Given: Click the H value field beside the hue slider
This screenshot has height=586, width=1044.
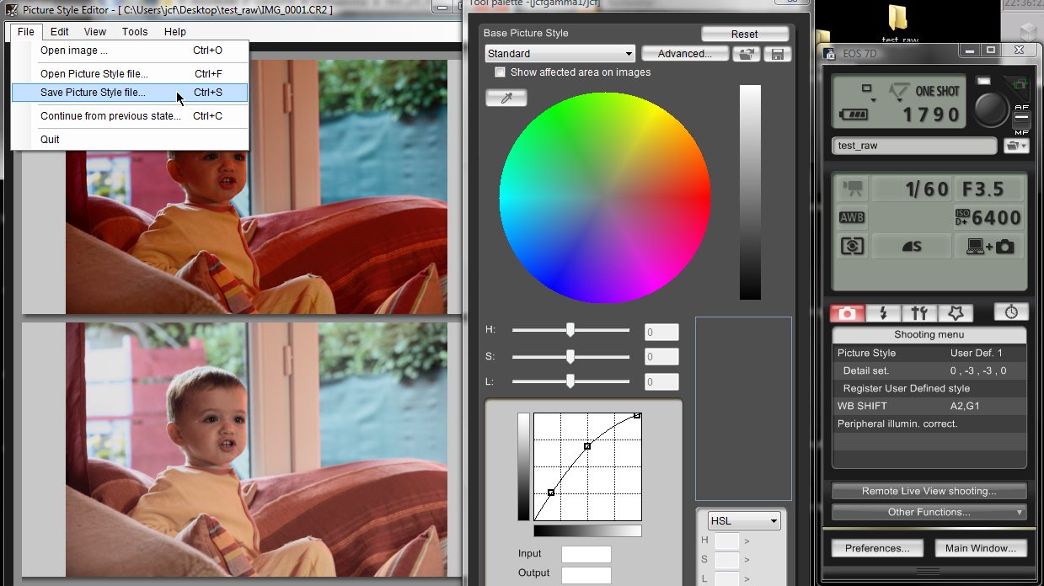Looking at the screenshot, I should pos(661,333).
